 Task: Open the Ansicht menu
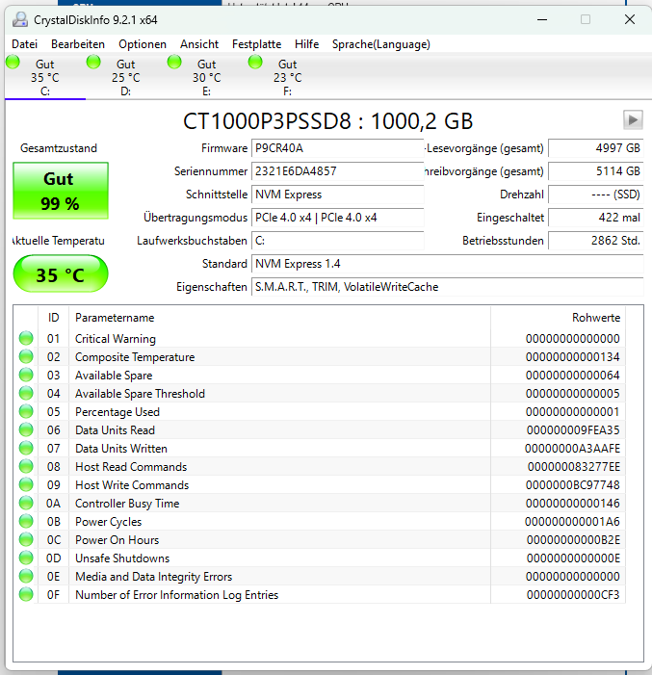click(199, 44)
